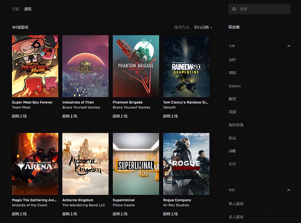Click the search magnifier icon
The width and height of the screenshot is (301, 223).
234,9
